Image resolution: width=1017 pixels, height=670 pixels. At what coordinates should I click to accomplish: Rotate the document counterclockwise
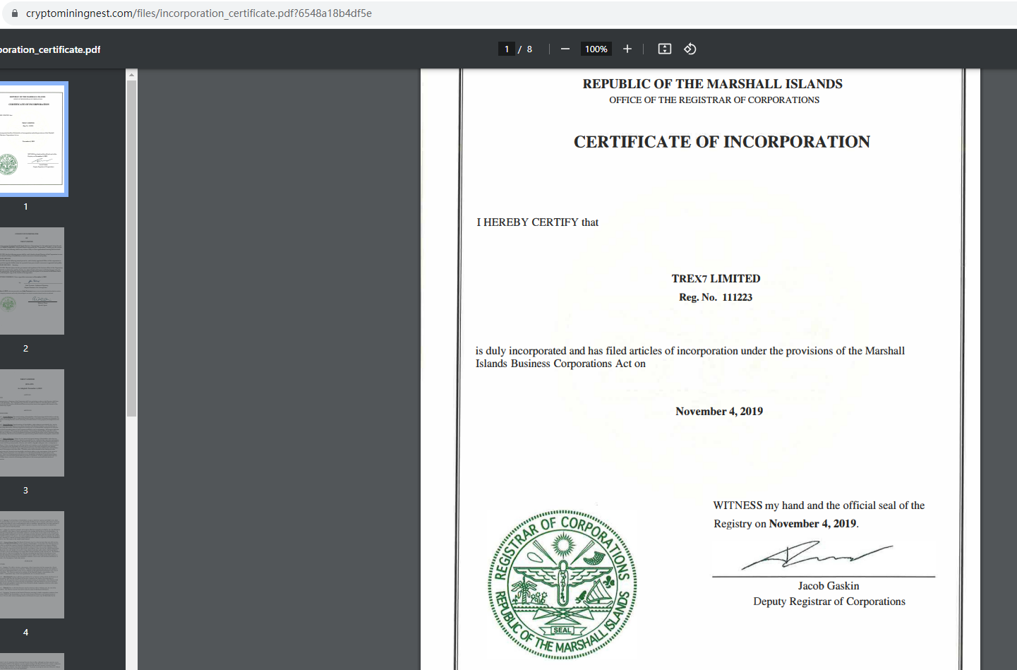[690, 49]
